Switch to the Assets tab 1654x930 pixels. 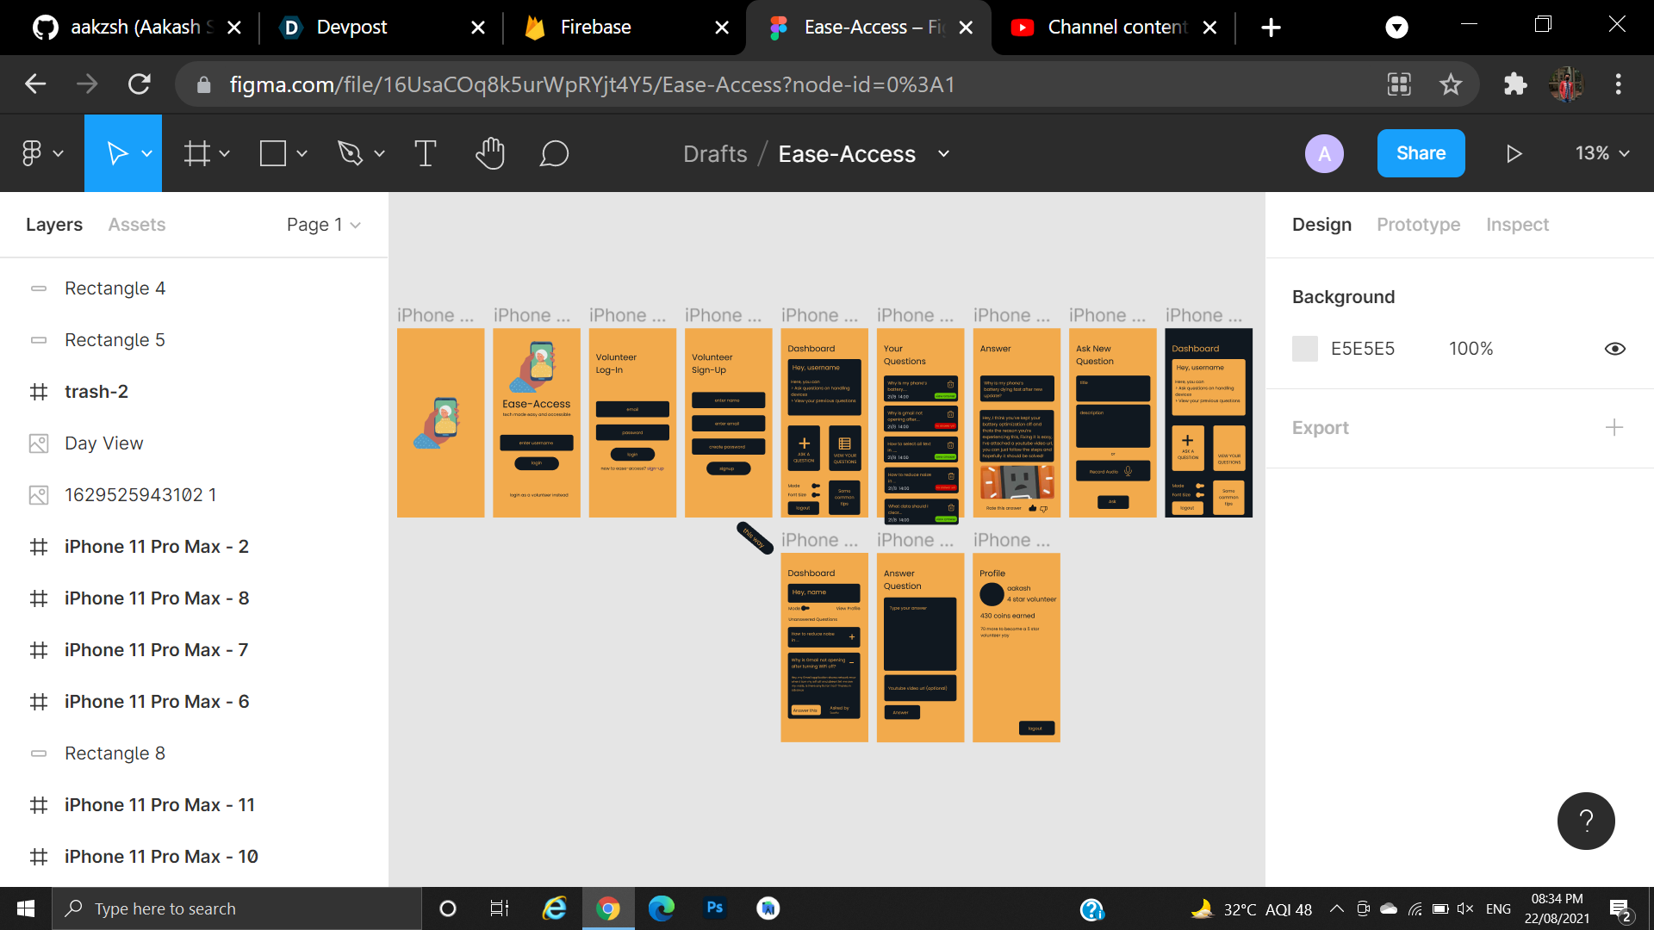point(136,225)
